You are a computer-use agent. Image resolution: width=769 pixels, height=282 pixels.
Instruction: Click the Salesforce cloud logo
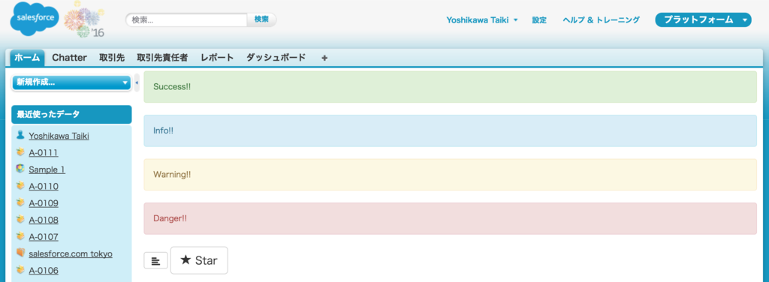[x=35, y=19]
